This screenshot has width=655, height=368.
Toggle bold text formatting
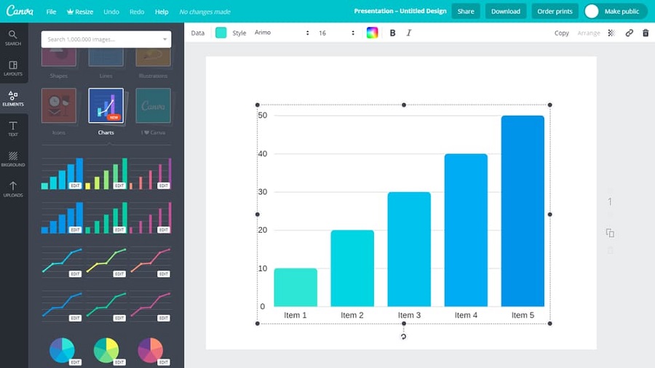pos(393,33)
